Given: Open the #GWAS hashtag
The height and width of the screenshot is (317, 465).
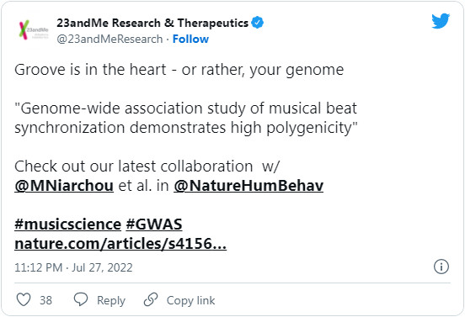Looking at the screenshot, I should click(154, 225).
